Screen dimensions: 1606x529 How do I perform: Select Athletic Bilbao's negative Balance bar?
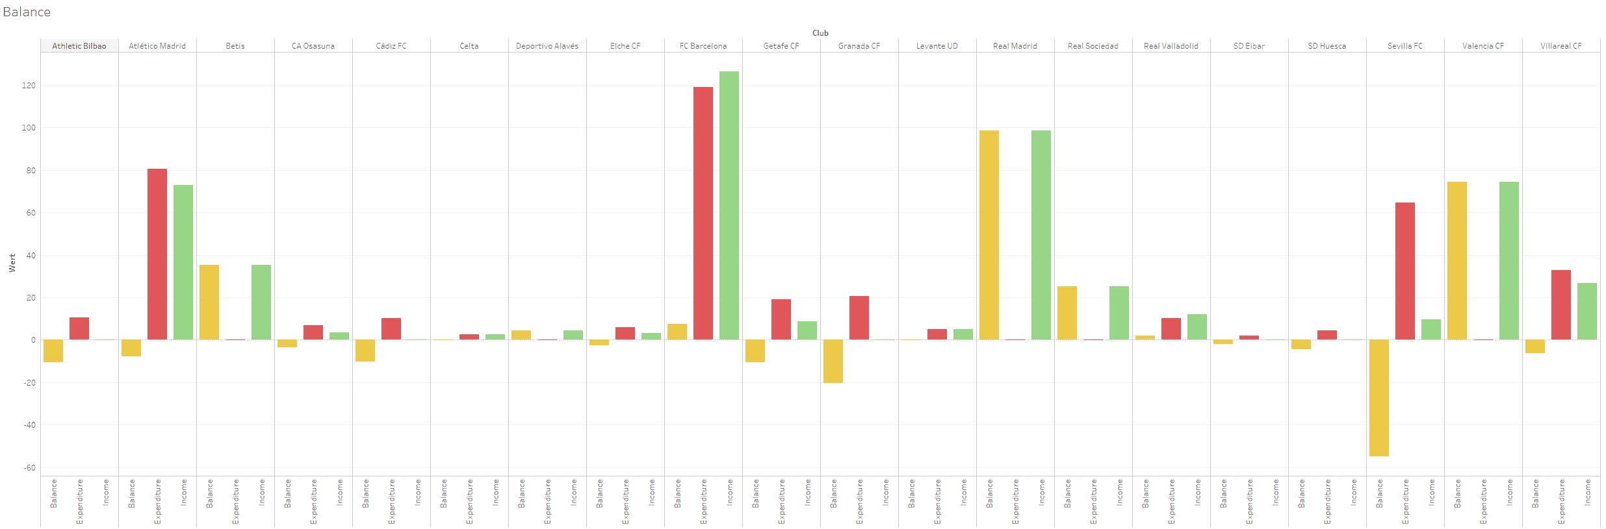click(x=53, y=351)
